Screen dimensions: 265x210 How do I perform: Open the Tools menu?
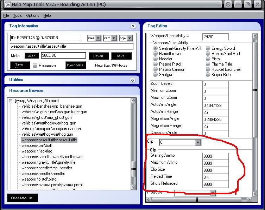(x=18, y=15)
